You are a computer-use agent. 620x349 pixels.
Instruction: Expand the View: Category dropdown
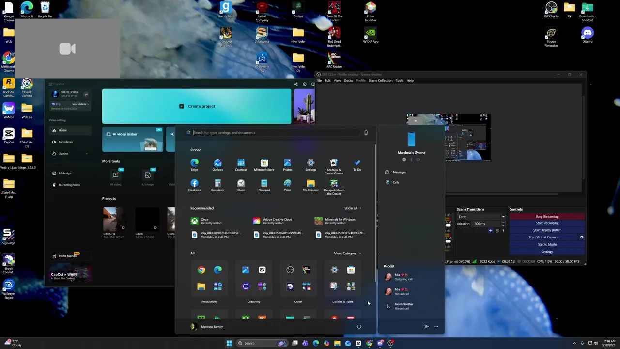click(x=347, y=253)
